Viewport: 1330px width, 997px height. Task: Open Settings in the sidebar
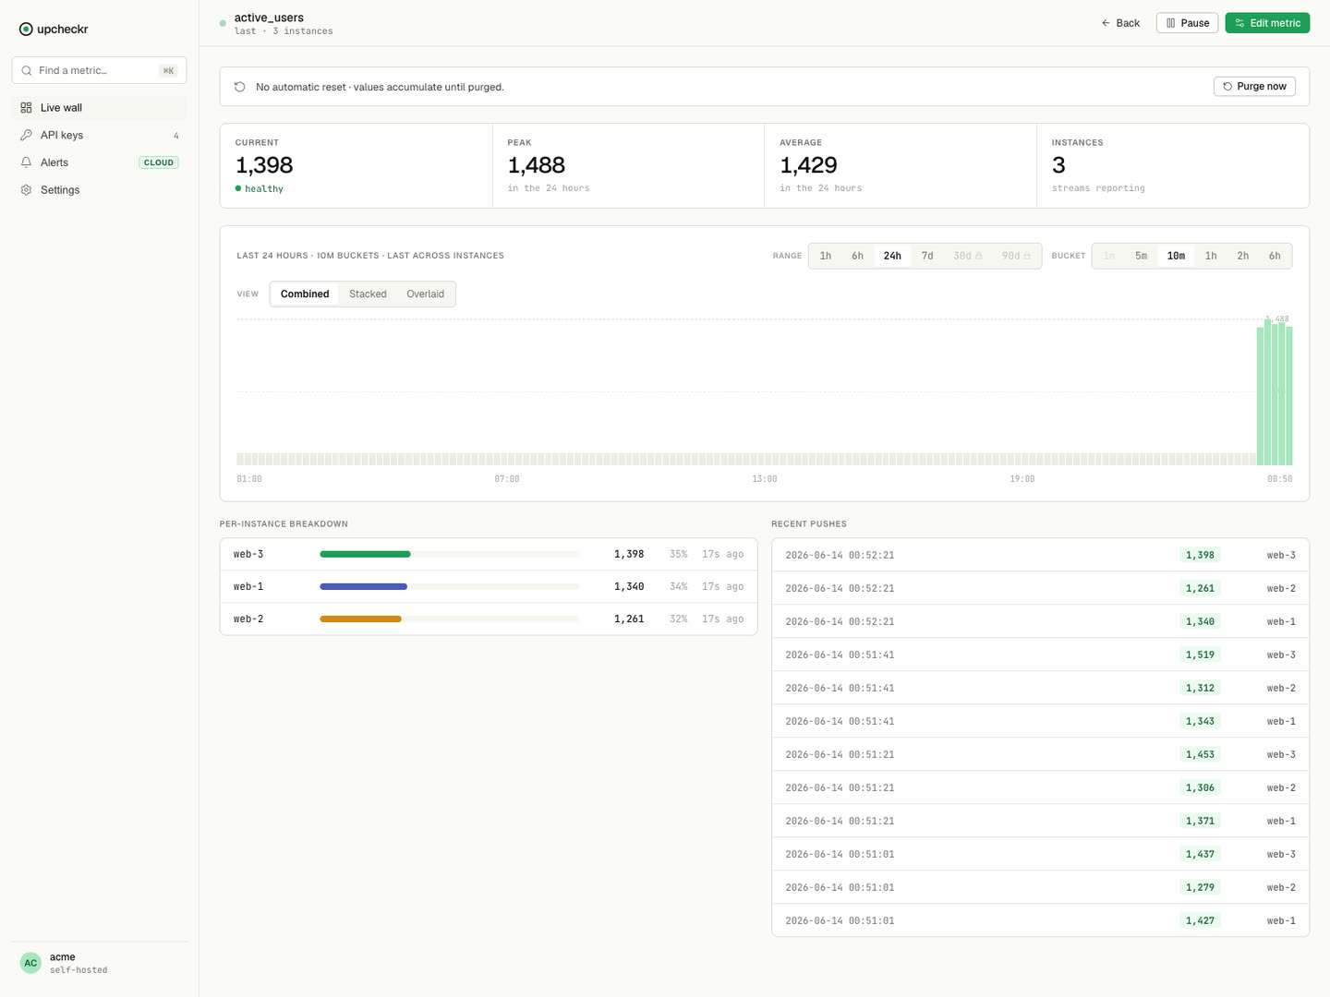coord(99,190)
